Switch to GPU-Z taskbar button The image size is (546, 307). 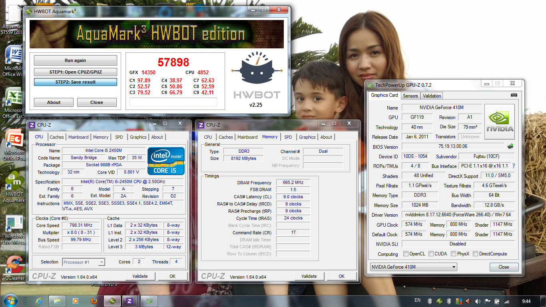[x=149, y=301]
